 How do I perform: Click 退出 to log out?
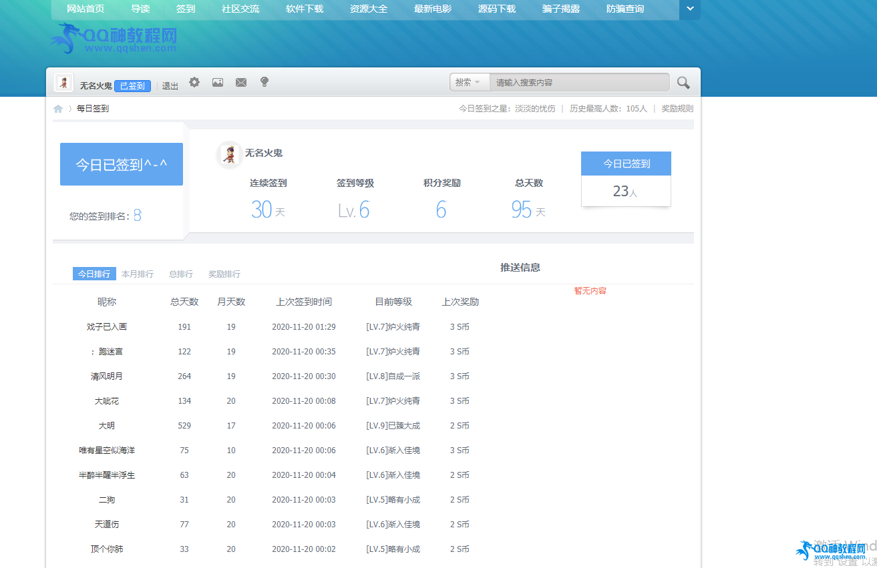pyautogui.click(x=170, y=86)
